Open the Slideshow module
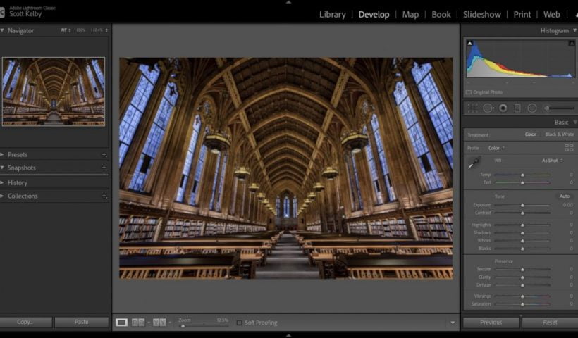Screen dimensions: 578x338 click(481, 14)
